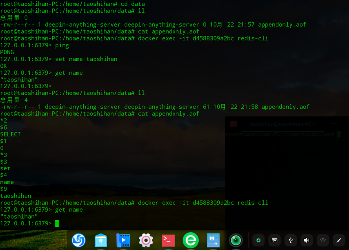Screen dimensions: 349x250
Task: Open the blue quotation-mark document app in dock
Action: [x=213, y=240]
